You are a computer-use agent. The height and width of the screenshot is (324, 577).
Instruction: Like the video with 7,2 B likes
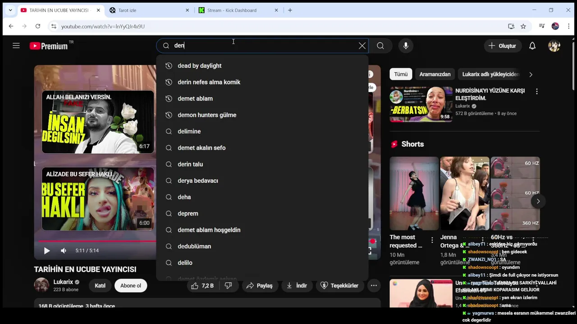tap(202, 286)
